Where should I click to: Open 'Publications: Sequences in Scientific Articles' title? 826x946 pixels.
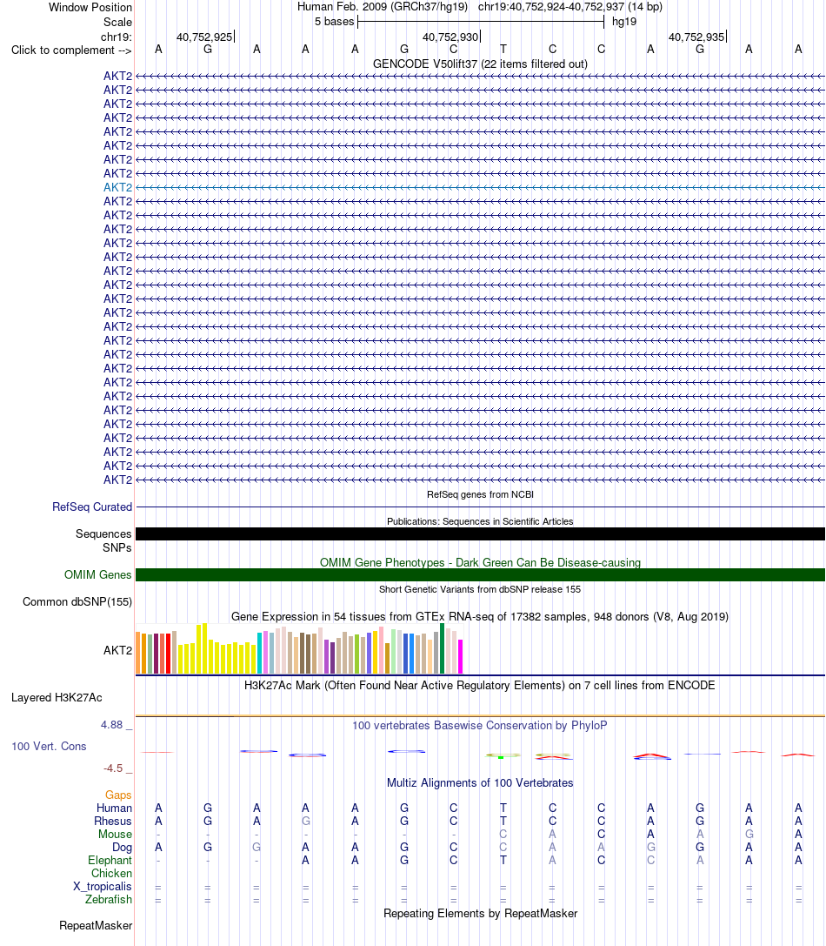click(480, 521)
